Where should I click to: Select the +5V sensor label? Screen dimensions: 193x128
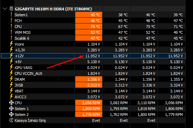click(18, 62)
